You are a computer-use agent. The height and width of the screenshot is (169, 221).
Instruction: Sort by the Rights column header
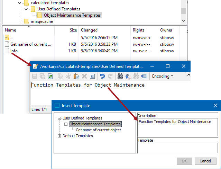pyautogui.click(x=138, y=30)
